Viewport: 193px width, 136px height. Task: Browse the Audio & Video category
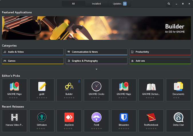[x=33, y=52]
